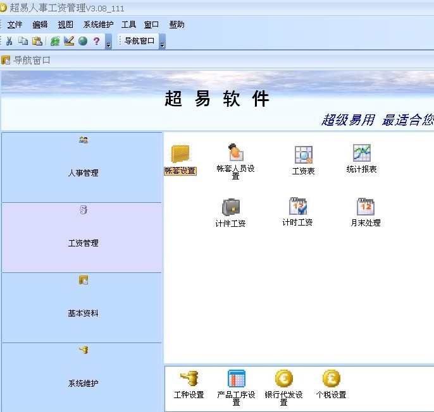This screenshot has width=434, height=412.
Task: Open the 系统维护 menu in menu bar
Action: pyautogui.click(x=98, y=25)
